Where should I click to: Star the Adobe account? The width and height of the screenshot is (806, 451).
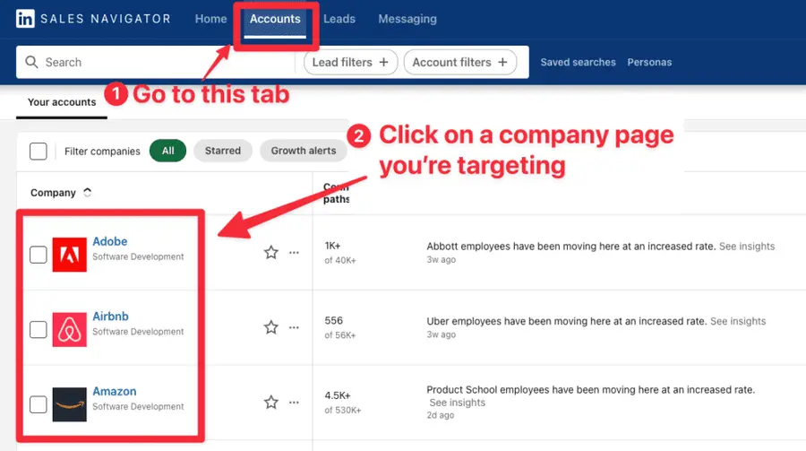click(x=270, y=252)
